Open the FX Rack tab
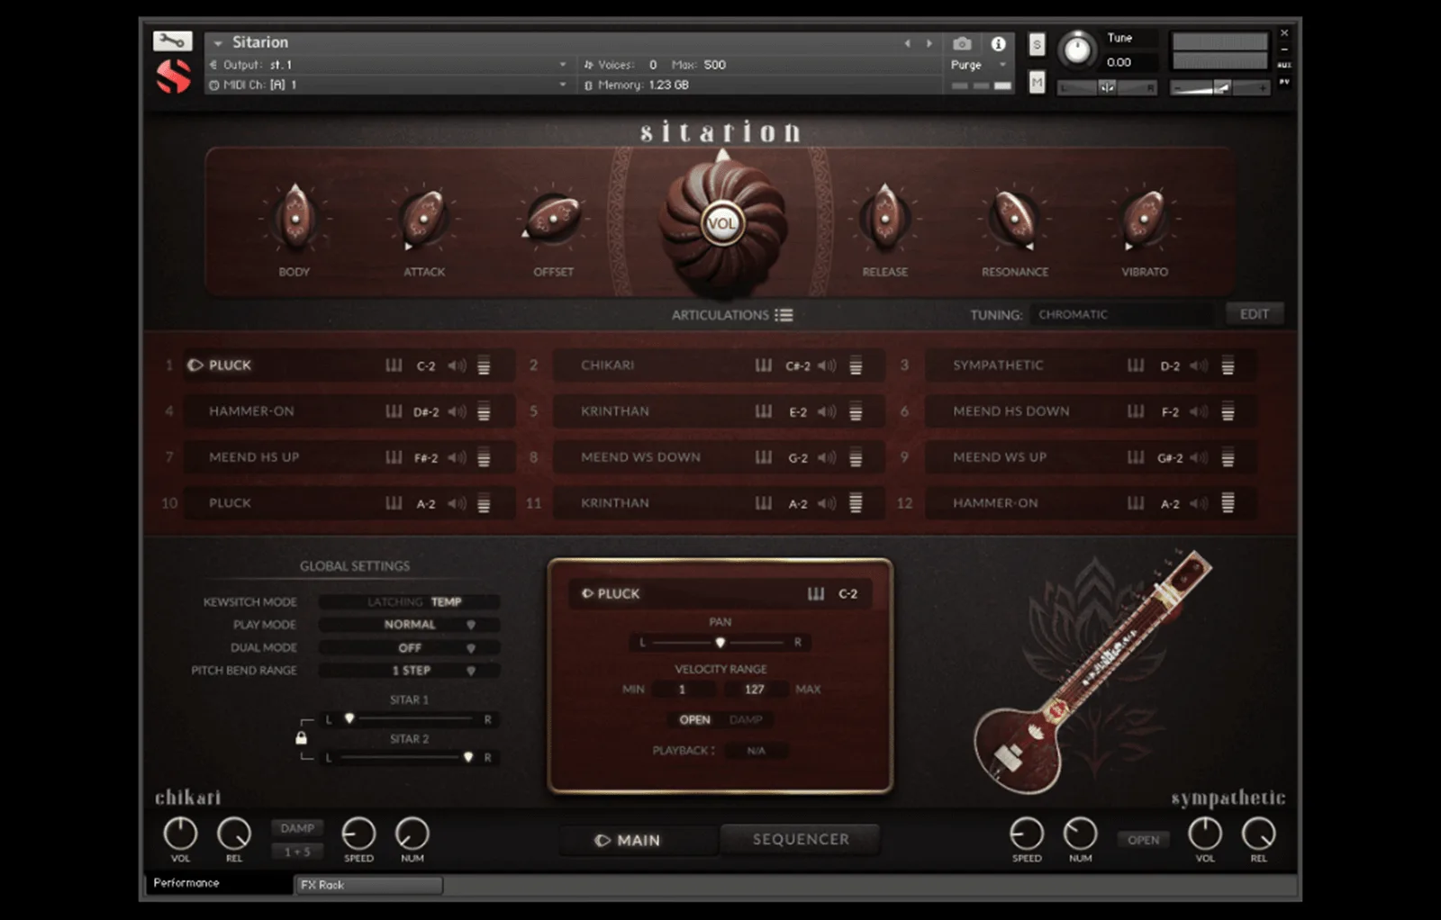 coord(368,885)
